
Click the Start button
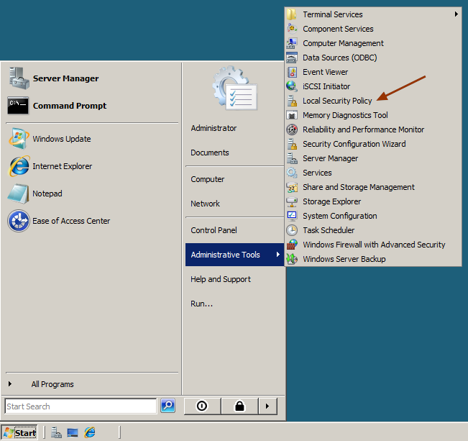point(19,432)
